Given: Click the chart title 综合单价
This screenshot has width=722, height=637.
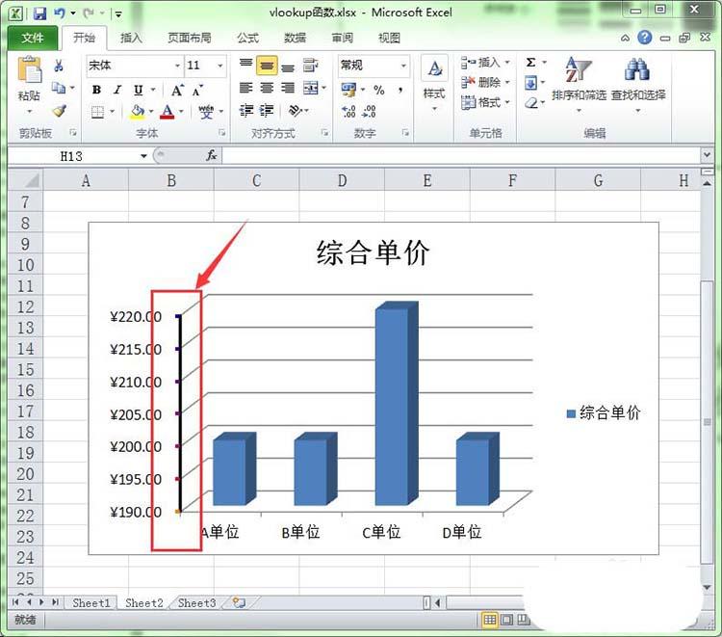Looking at the screenshot, I should (x=373, y=252).
